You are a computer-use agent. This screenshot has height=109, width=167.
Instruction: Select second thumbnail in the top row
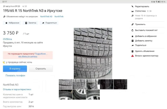coord(79,84)
